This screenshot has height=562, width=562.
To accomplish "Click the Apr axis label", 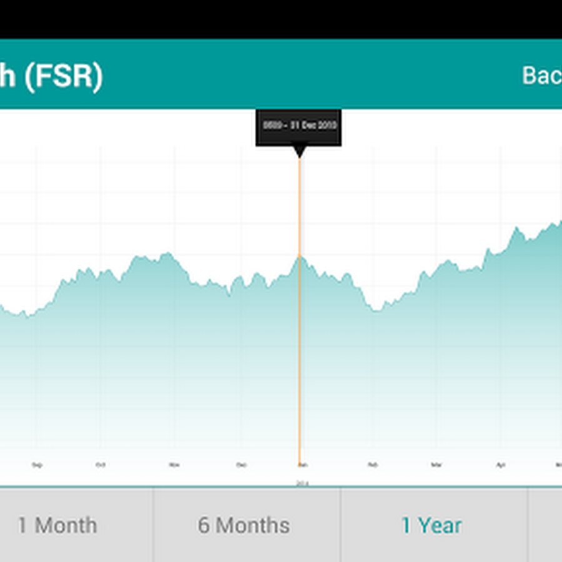I will 500,465.
